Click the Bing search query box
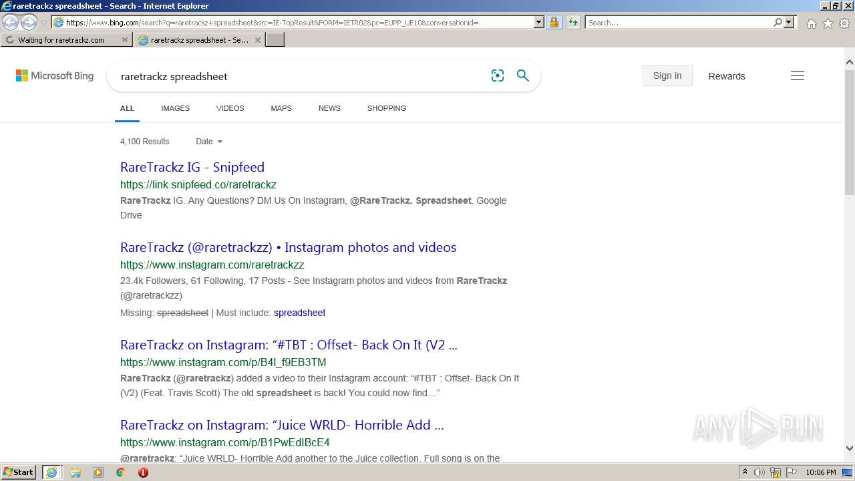Image resolution: width=855 pixels, height=481 pixels. click(x=301, y=76)
